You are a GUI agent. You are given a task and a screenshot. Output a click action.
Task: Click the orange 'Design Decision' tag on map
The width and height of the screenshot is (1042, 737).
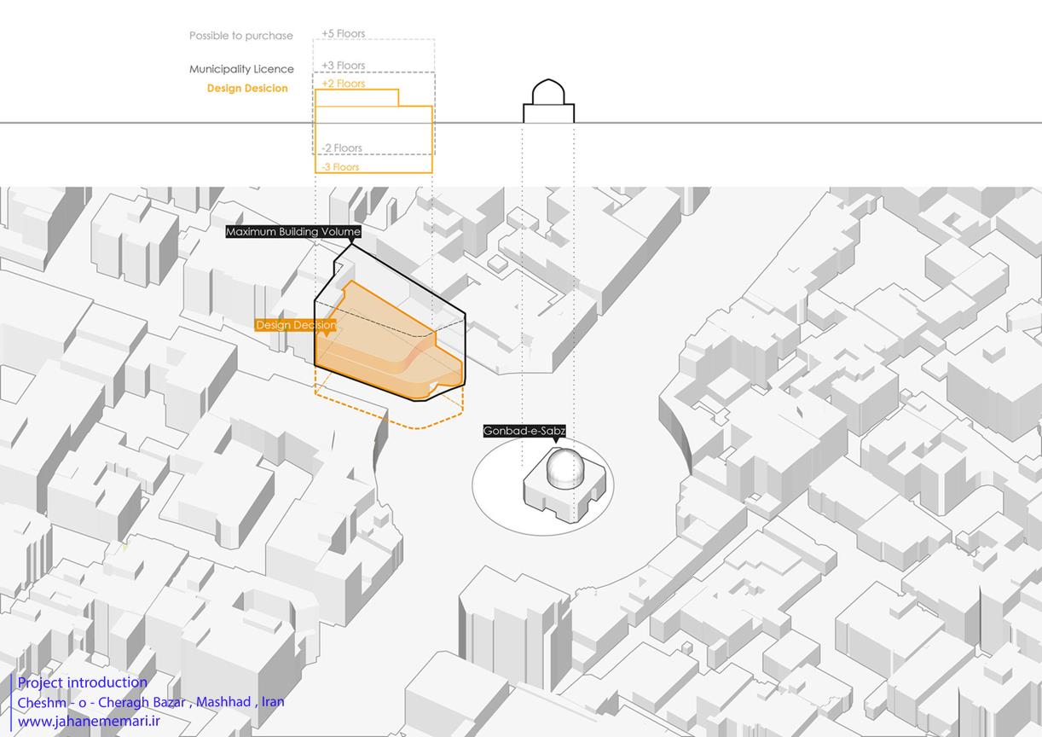296,325
